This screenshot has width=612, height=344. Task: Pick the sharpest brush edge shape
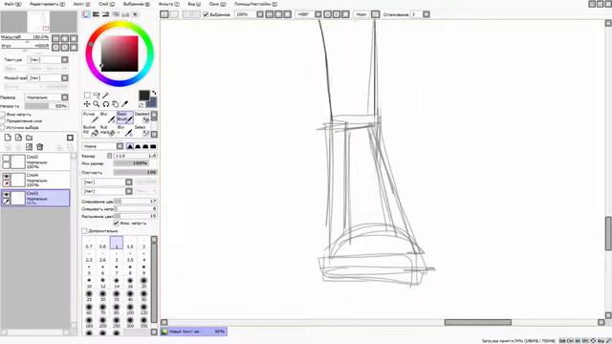coord(130,146)
